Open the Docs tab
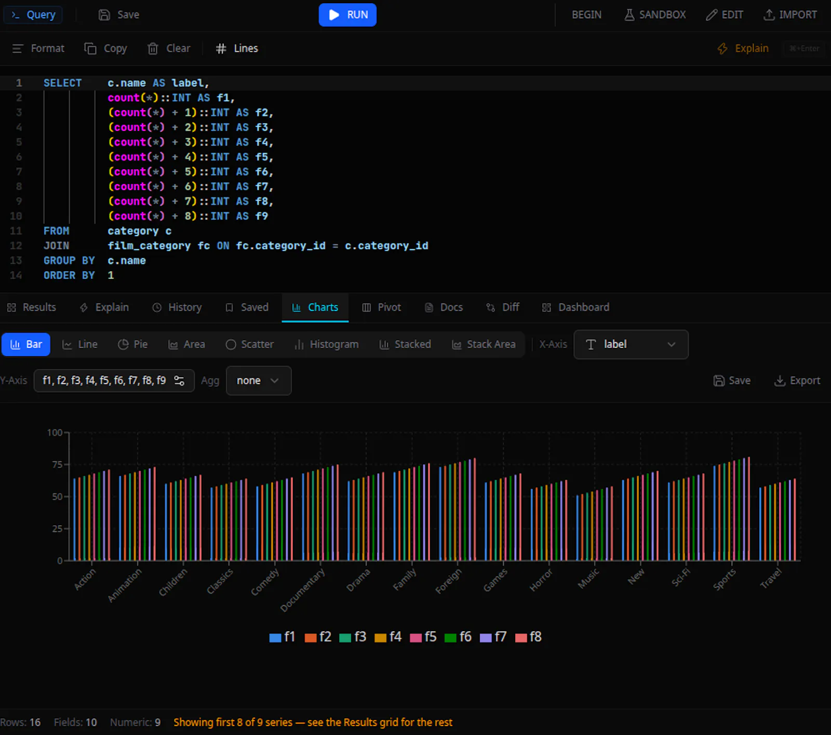The width and height of the screenshot is (831, 735). click(444, 308)
